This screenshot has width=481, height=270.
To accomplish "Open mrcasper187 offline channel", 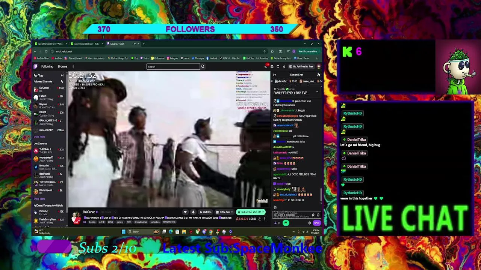I will [x=49, y=130].
